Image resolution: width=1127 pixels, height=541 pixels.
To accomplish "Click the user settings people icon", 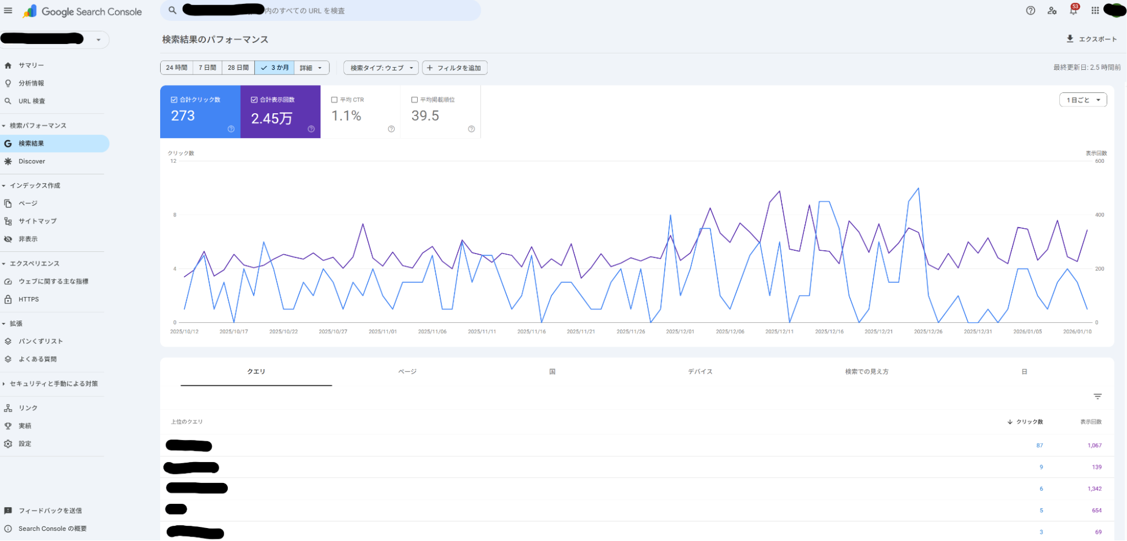I will [x=1051, y=11].
